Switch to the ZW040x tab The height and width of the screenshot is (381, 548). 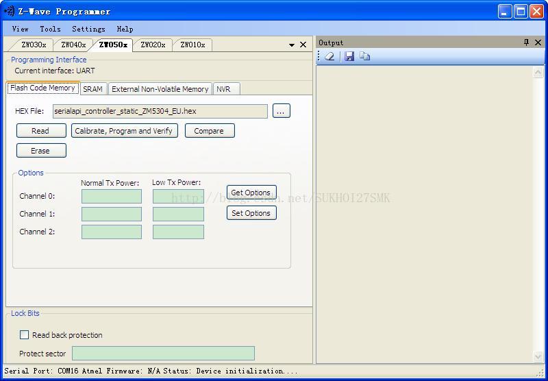73,45
